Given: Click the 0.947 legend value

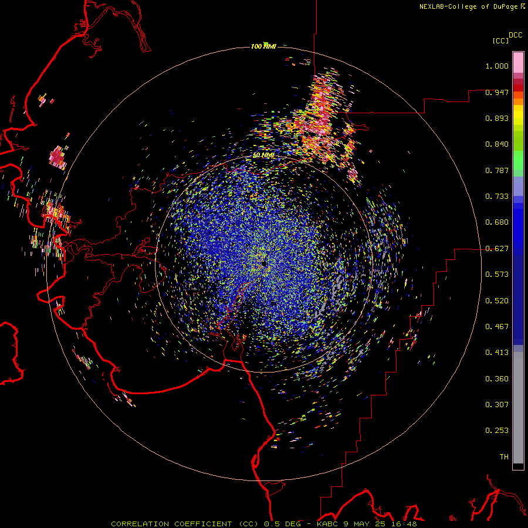Looking at the screenshot, I should pyautogui.click(x=497, y=92).
